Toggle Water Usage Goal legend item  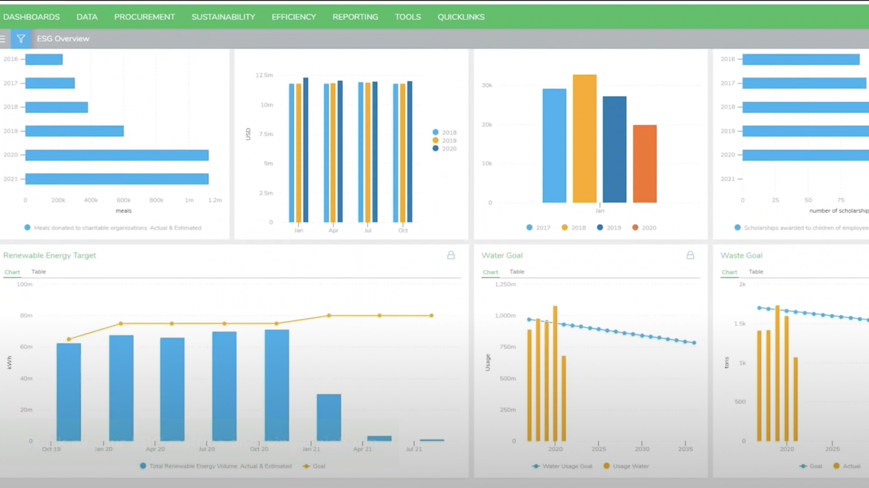tap(562, 466)
